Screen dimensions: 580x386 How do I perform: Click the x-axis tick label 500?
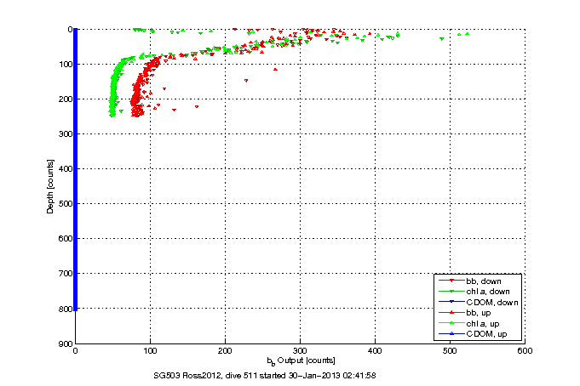[x=450, y=351]
